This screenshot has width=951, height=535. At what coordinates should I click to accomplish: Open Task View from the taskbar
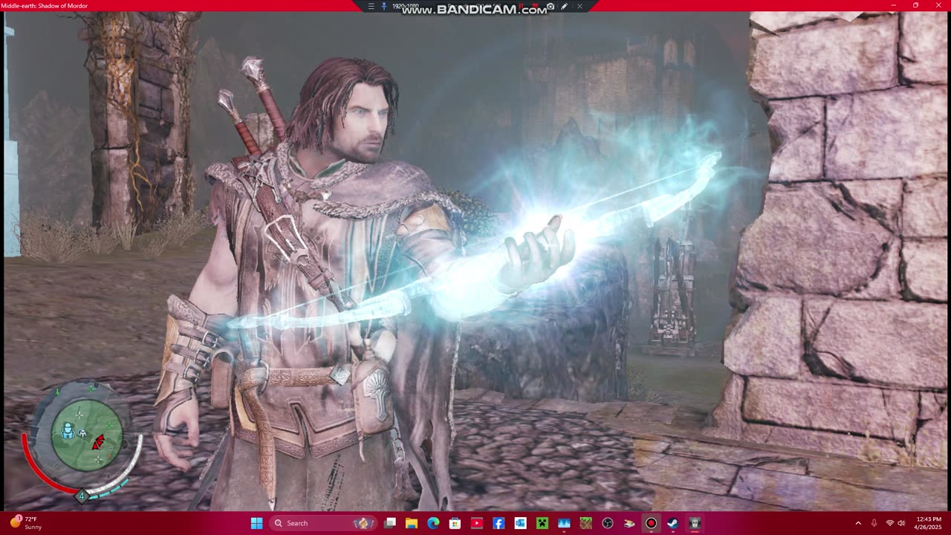390,523
